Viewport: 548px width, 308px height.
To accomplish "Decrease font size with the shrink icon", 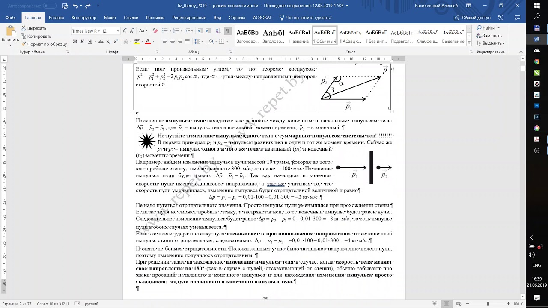I will coord(132,31).
